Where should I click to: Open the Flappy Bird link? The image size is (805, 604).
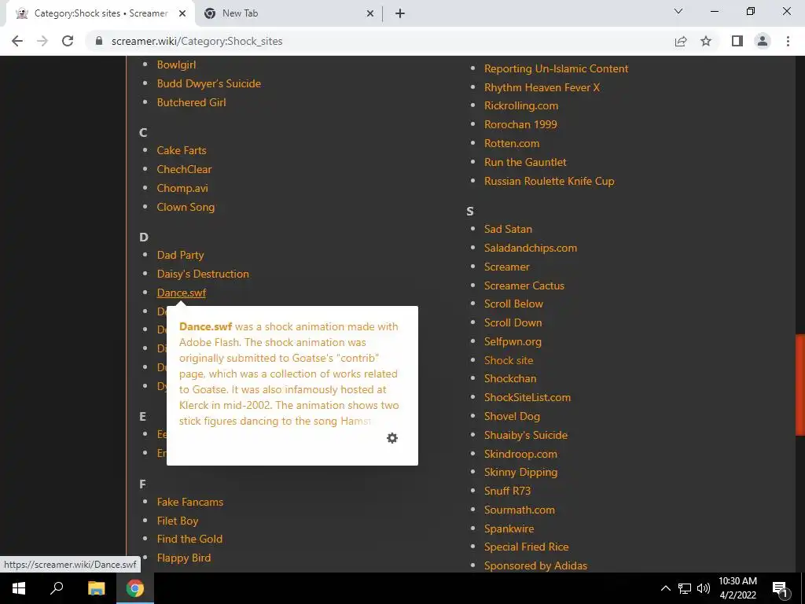click(184, 558)
